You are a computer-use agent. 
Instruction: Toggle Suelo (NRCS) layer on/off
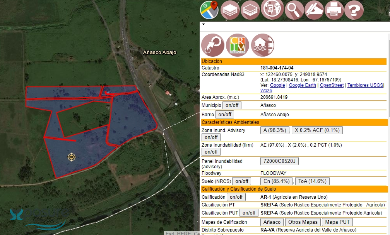pos(242,181)
